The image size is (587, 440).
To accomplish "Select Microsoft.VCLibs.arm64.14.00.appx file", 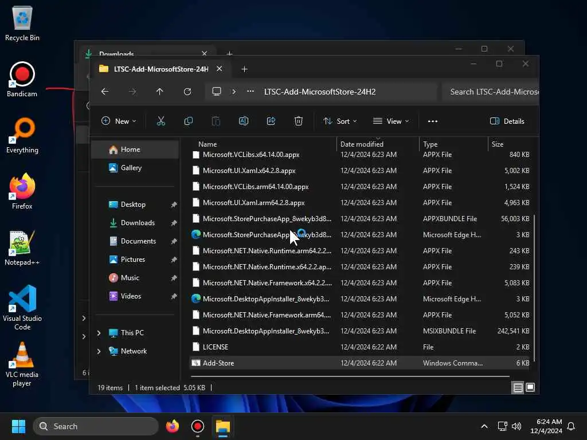I will 360,186.
